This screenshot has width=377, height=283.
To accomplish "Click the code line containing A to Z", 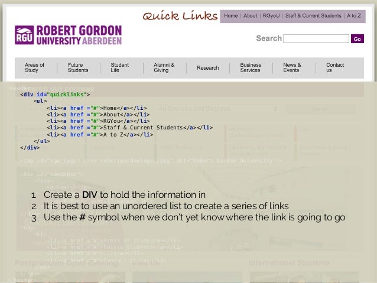I will (x=100, y=134).
